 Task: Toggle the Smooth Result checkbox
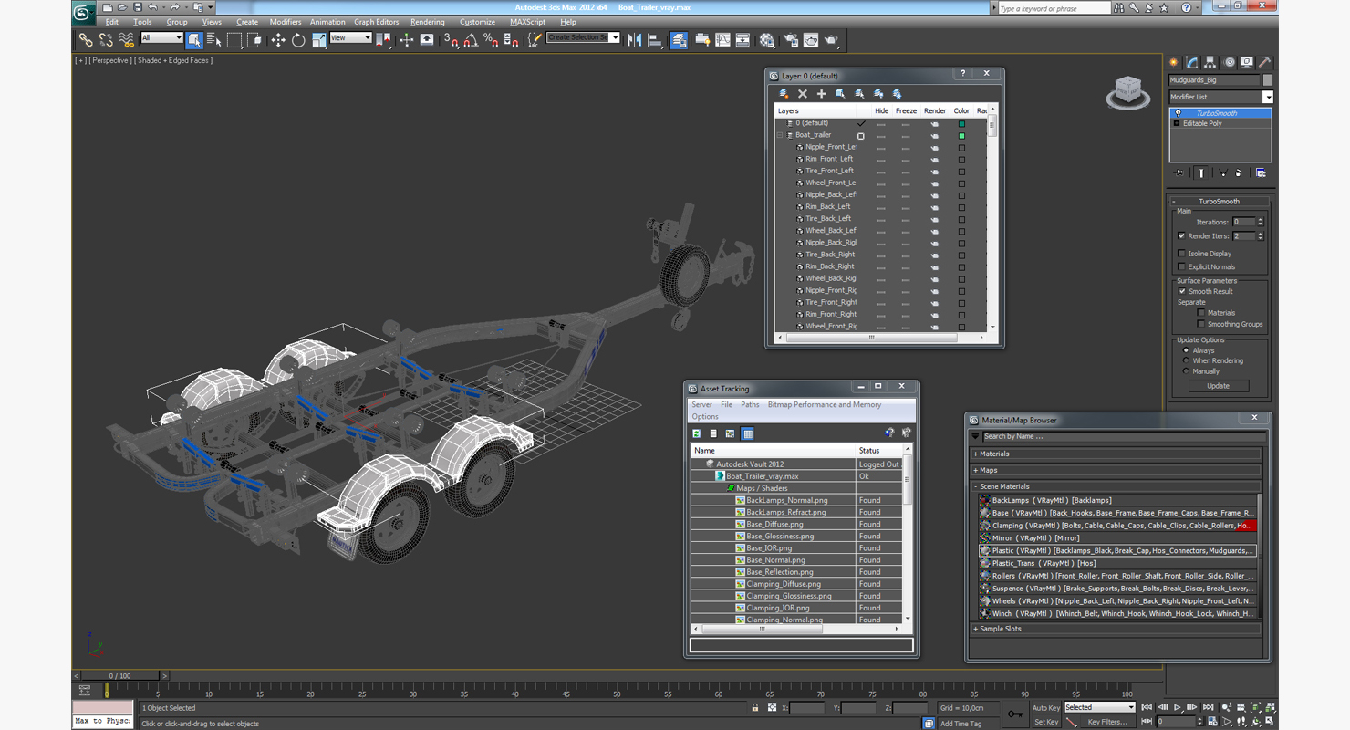tap(1182, 291)
